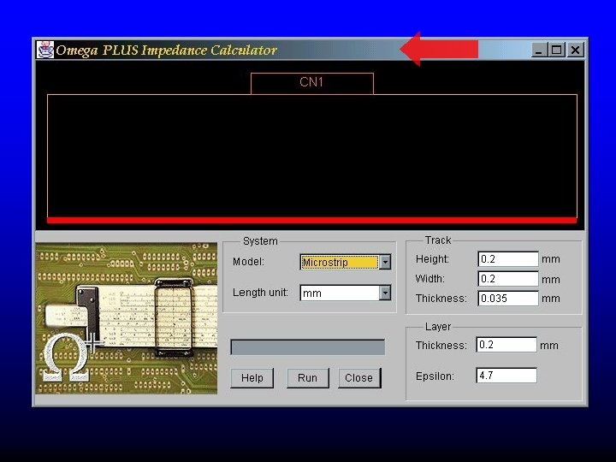Click the Omega slide rule picture

126,318
